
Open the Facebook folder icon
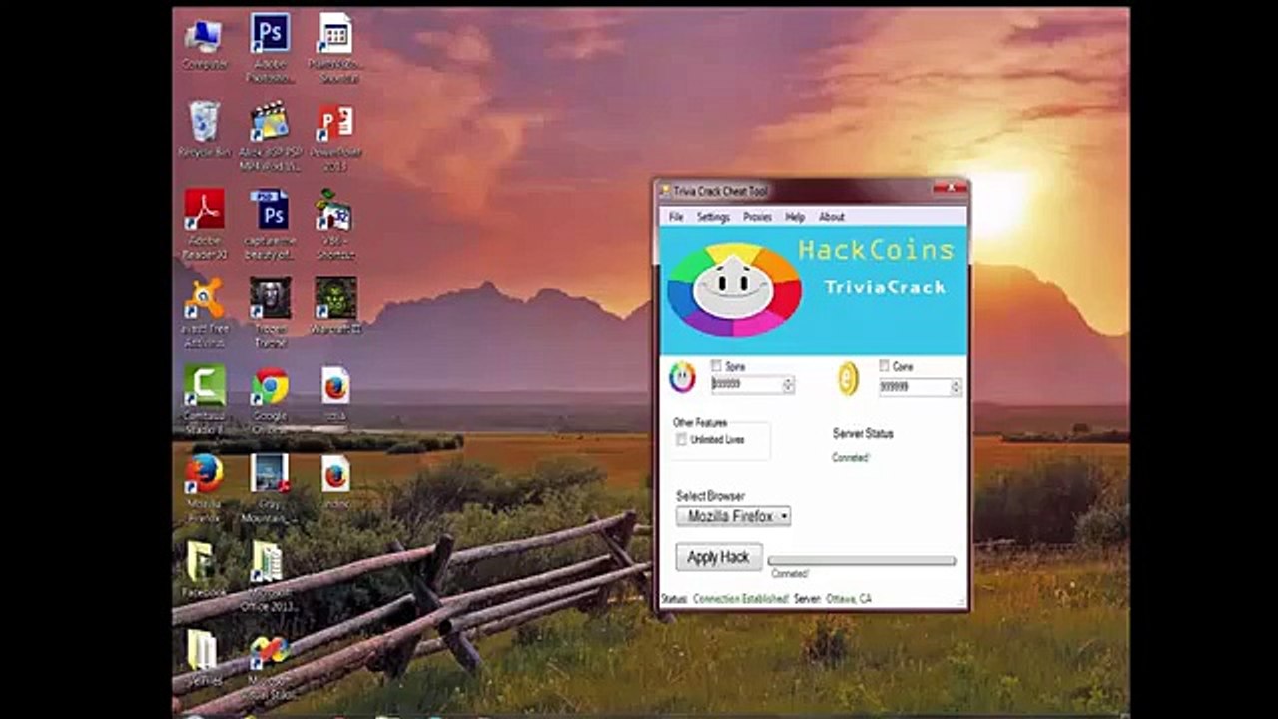(200, 561)
